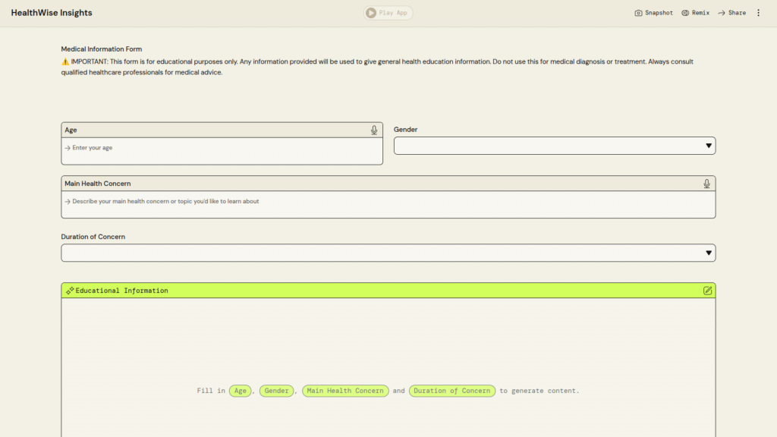The height and width of the screenshot is (437, 777).
Task: Open the three-dot more options menu
Action: tap(758, 13)
